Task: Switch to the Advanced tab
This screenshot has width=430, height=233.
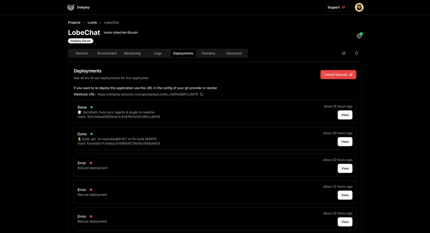Action: pyautogui.click(x=234, y=53)
